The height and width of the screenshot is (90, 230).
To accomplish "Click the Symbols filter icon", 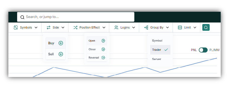I will [x=16, y=27].
